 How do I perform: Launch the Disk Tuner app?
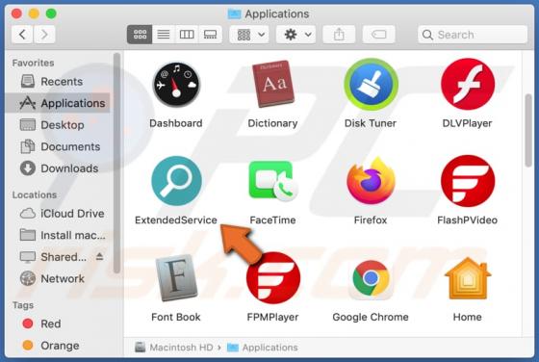tap(371, 85)
